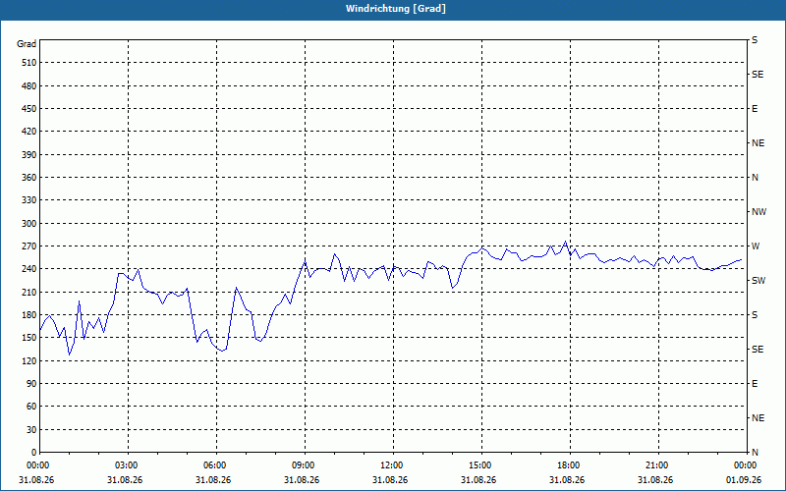This screenshot has width=786, height=491.
Task: Click the chart title 'Windrichtung [Grad]'
Action: pos(396,9)
